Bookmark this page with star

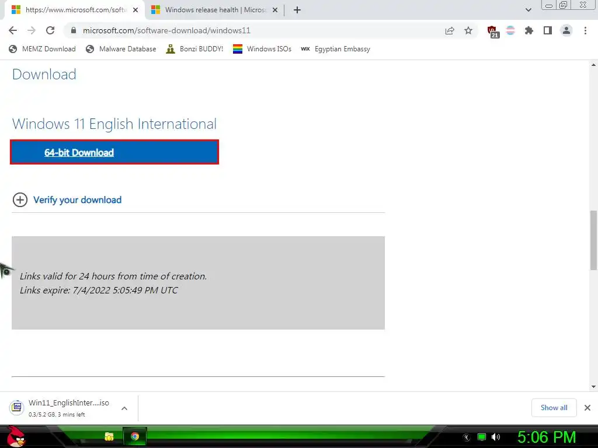coord(468,30)
